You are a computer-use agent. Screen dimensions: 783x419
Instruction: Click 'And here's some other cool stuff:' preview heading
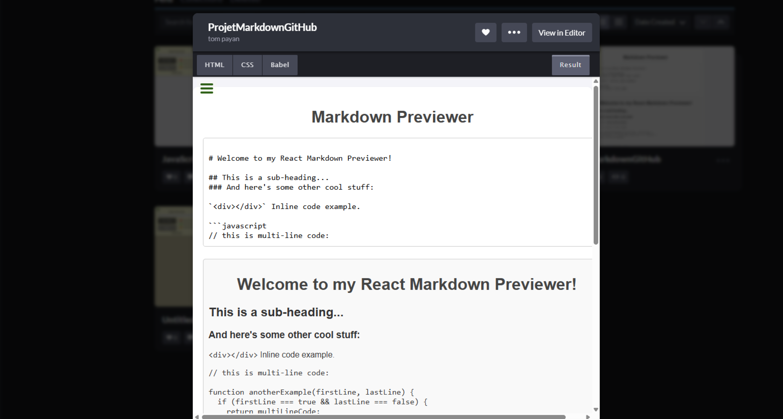284,335
